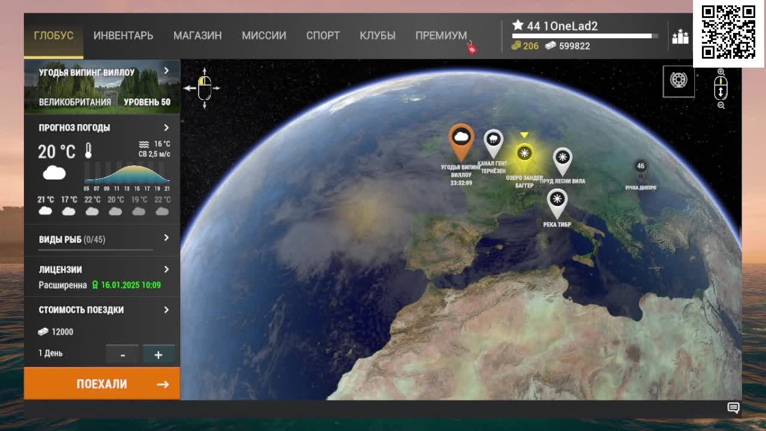Open the МИССИИ tab
Image resolution: width=766 pixels, height=431 pixels.
(264, 35)
